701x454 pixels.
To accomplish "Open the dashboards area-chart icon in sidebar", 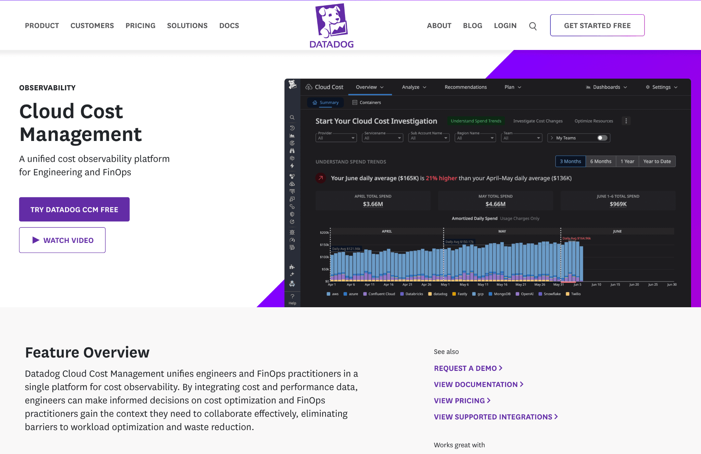I will coord(292,135).
